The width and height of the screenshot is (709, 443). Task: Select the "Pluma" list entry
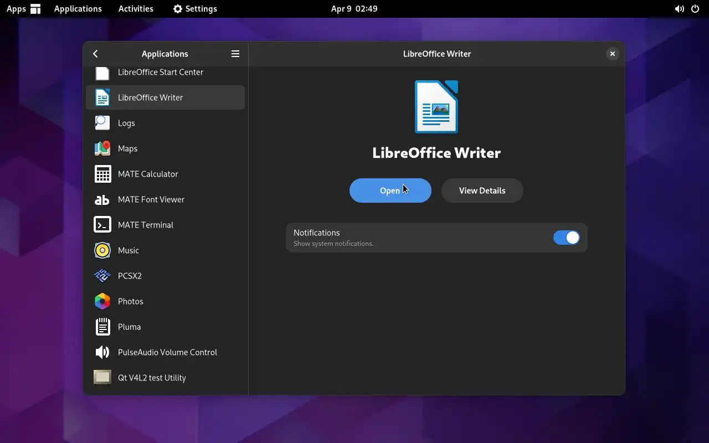pos(165,327)
